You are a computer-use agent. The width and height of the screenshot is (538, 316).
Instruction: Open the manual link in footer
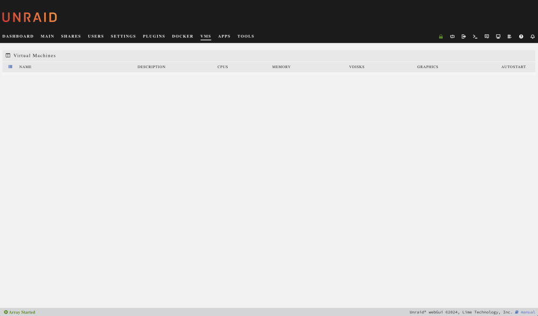[x=528, y=312]
